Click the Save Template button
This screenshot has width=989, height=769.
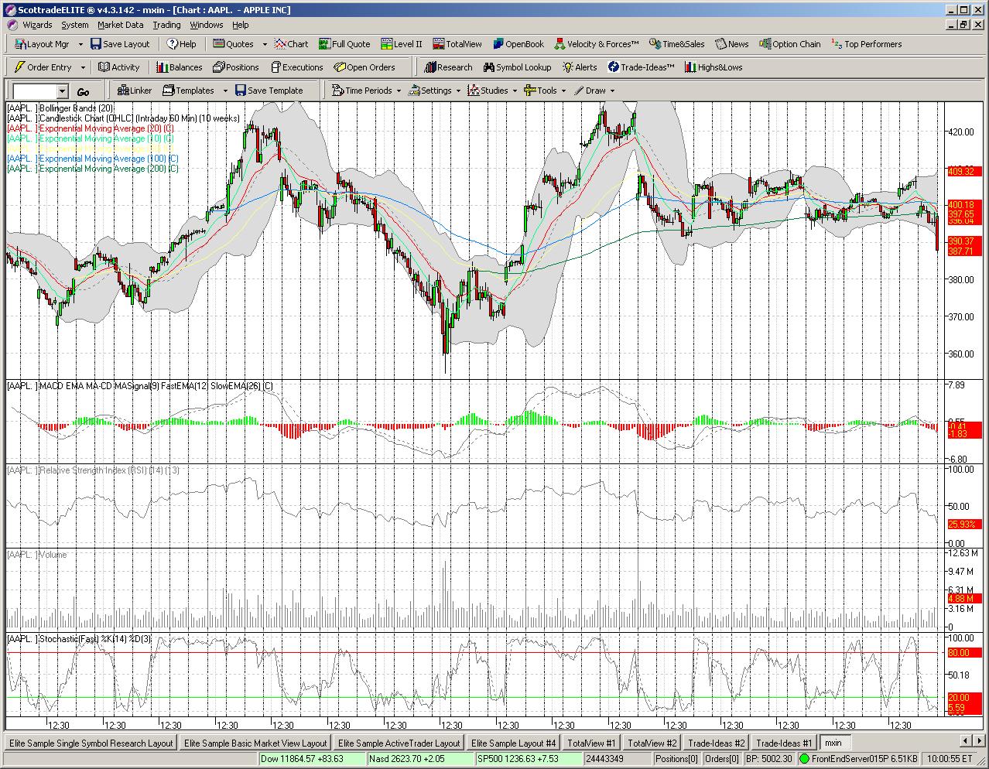269,91
